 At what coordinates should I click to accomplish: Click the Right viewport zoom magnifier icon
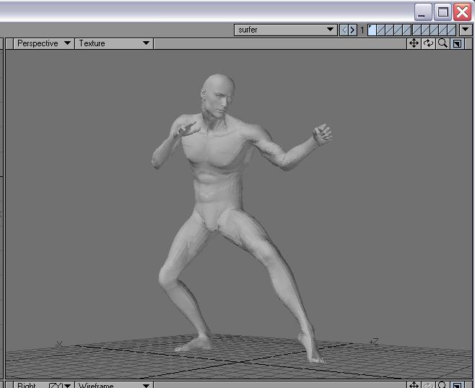(x=443, y=385)
